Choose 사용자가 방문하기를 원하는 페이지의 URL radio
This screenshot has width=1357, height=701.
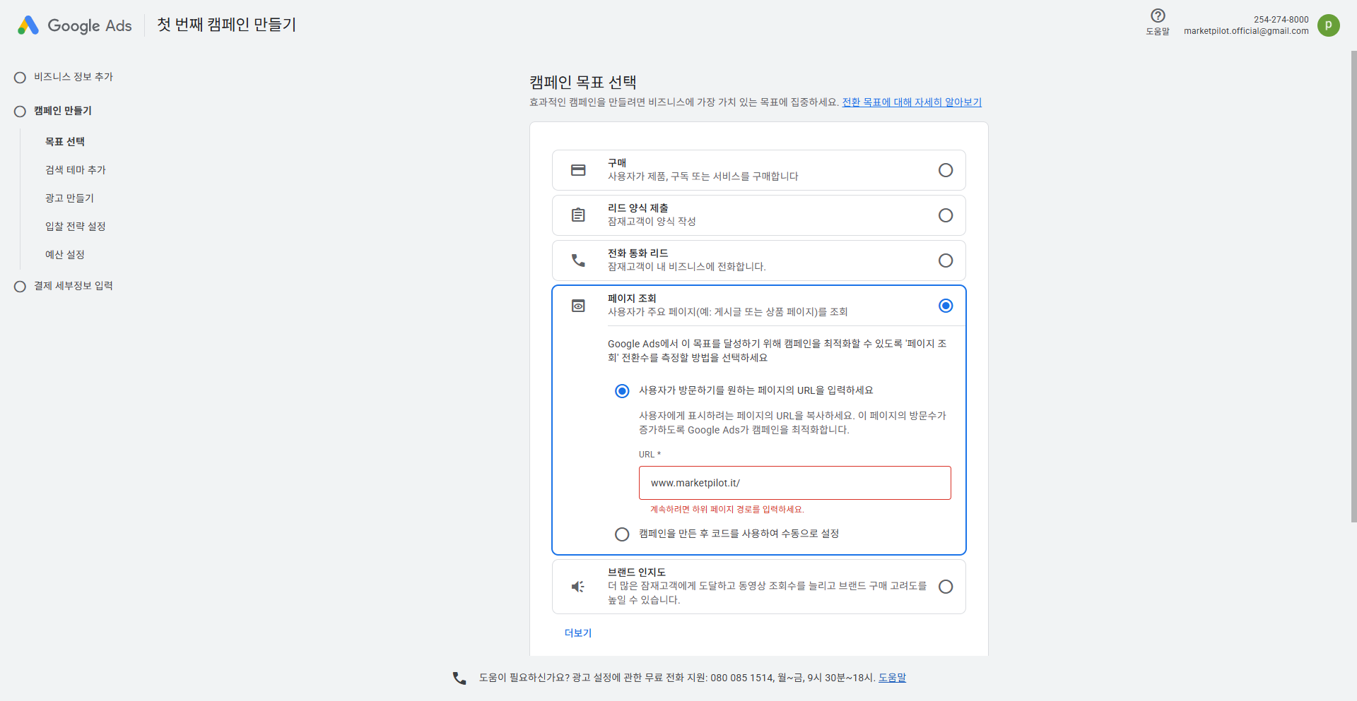click(x=622, y=391)
